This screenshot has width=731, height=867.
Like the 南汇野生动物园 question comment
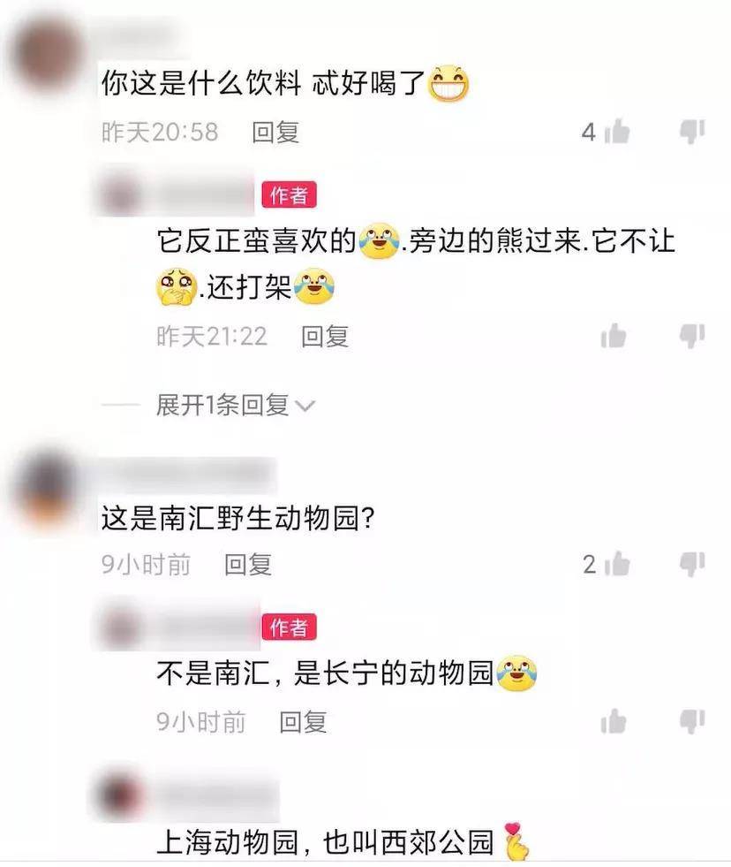tap(618, 565)
